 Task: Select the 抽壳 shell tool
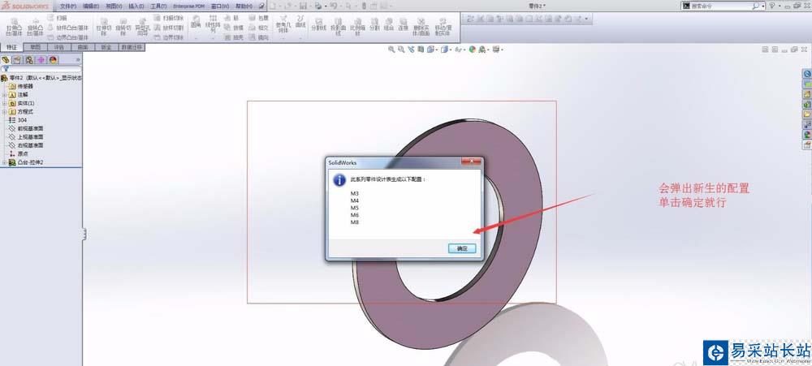coord(234,38)
